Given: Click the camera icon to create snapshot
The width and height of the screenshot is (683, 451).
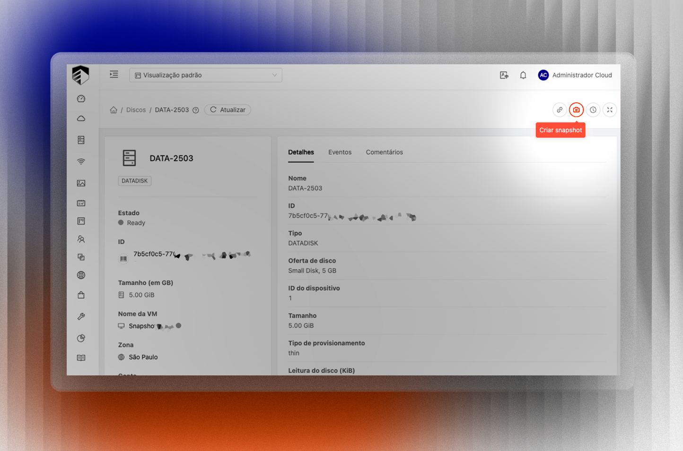Looking at the screenshot, I should tap(576, 110).
